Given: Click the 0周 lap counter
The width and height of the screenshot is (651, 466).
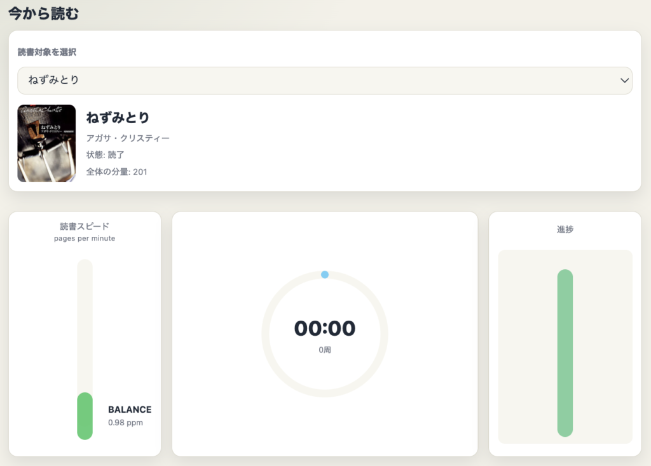Looking at the screenshot, I should (x=324, y=350).
